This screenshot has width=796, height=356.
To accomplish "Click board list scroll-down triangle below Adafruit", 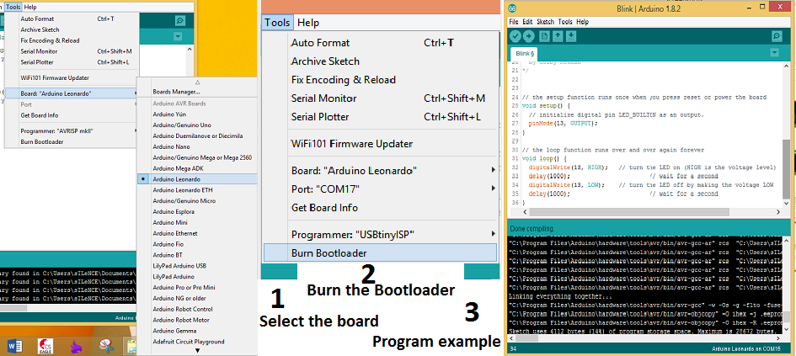I will click(x=197, y=350).
